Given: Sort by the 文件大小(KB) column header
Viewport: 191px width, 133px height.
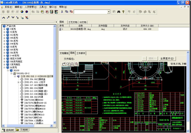Looking at the screenshot, I should [147, 26].
